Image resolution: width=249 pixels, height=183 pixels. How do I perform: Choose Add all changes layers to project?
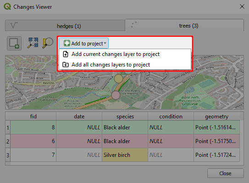pyautogui.click(x=125, y=65)
